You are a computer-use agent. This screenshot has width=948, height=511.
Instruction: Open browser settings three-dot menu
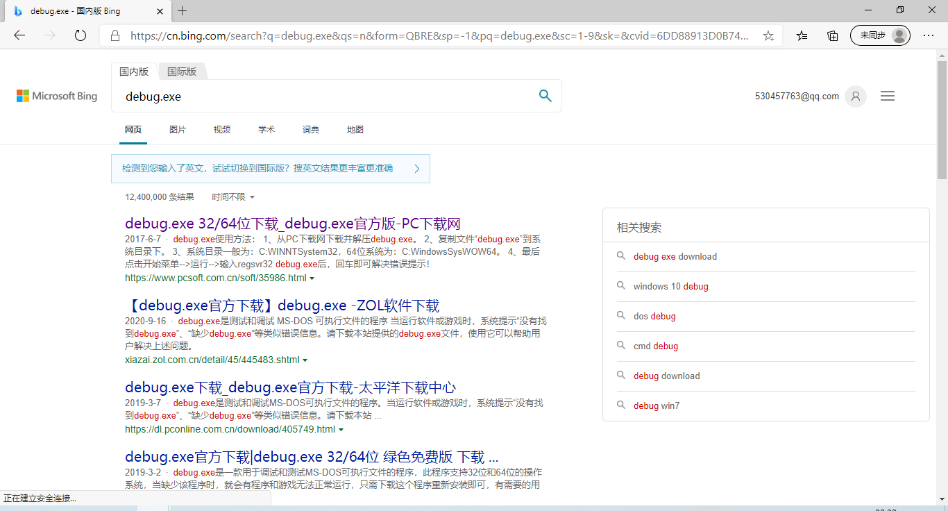tap(929, 35)
